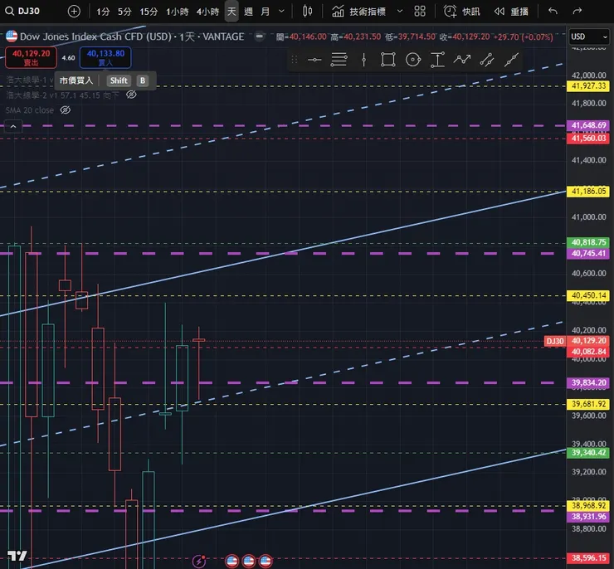Screen dimensions: 614x569
Task: Select the vertical line drawing tool
Action: (363, 60)
